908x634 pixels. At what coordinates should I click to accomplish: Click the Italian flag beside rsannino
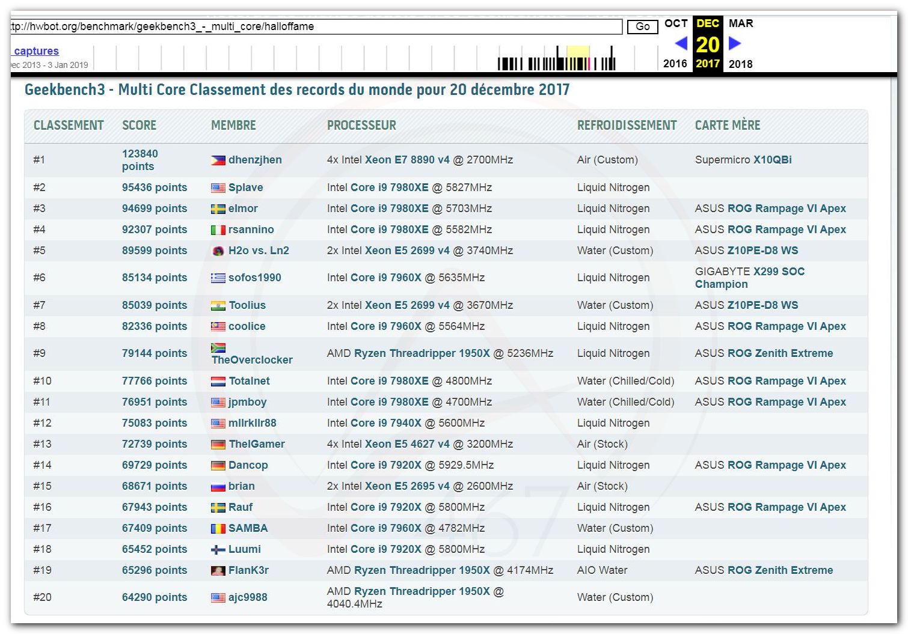(x=218, y=230)
